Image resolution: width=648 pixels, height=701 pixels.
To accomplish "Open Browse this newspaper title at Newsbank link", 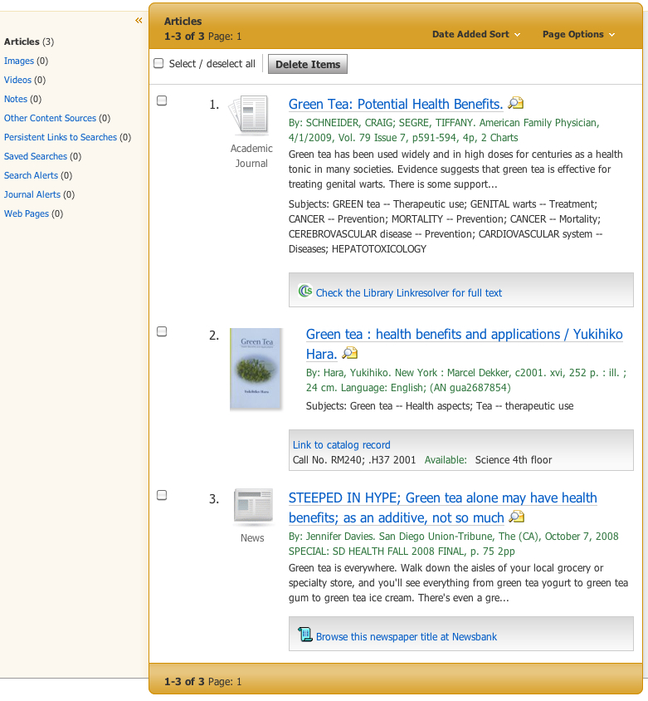I will pyautogui.click(x=406, y=637).
